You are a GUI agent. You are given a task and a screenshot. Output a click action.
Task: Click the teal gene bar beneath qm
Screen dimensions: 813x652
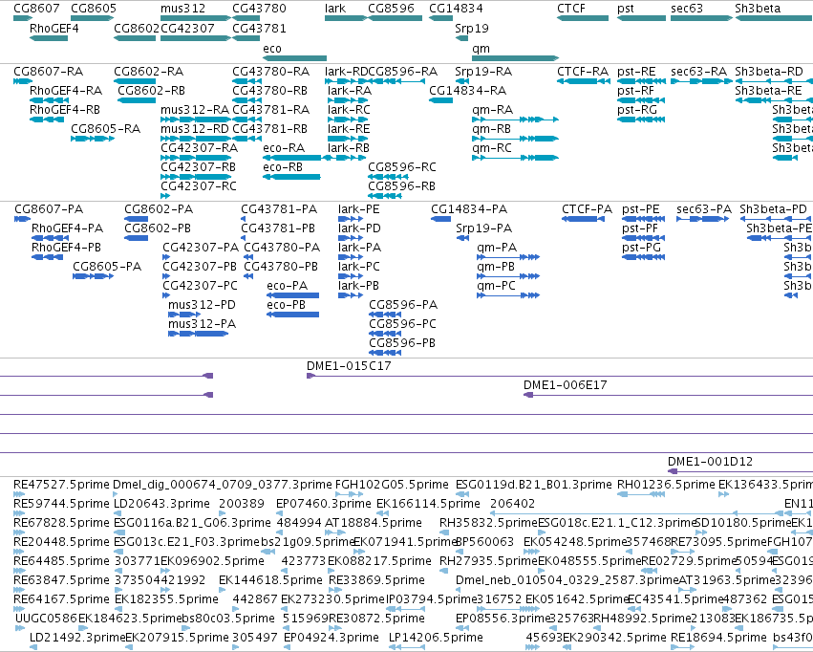click(x=515, y=58)
